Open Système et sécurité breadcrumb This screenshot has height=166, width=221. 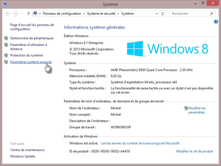(101, 14)
